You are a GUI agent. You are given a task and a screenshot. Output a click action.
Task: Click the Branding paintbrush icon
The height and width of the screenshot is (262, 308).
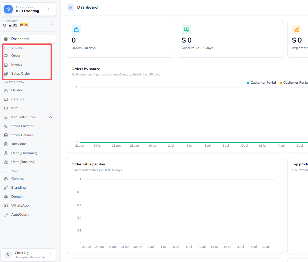(6, 188)
